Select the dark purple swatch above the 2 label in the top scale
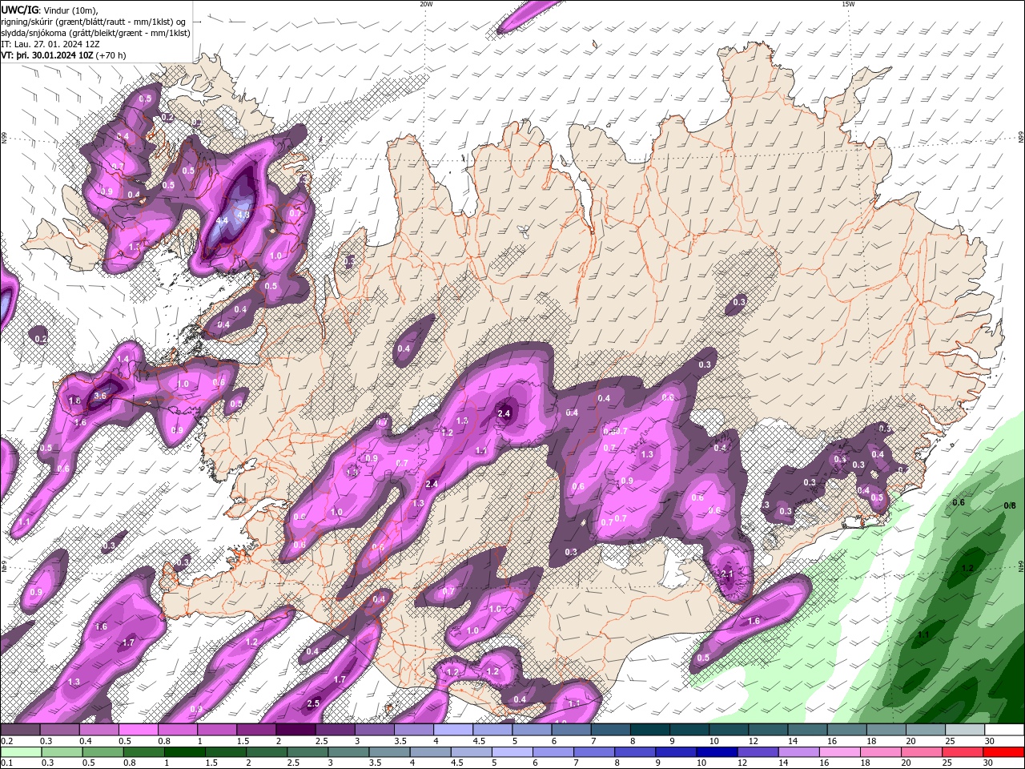Viewport: 1025px width, 769px height. [295, 730]
